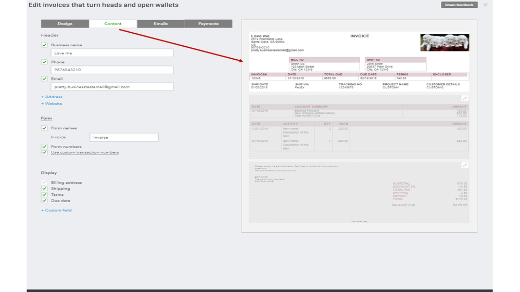Image resolution: width=520 pixels, height=292 pixels.
Task: Click the Invoice form name field
Action: click(124, 137)
